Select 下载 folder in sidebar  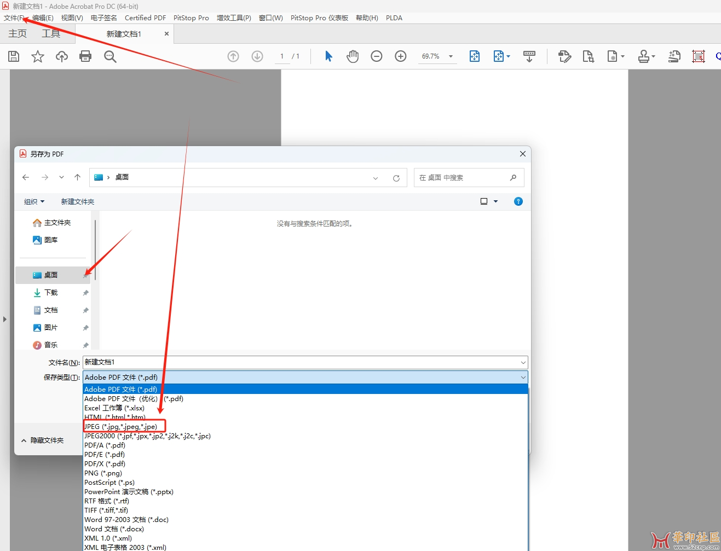click(51, 293)
